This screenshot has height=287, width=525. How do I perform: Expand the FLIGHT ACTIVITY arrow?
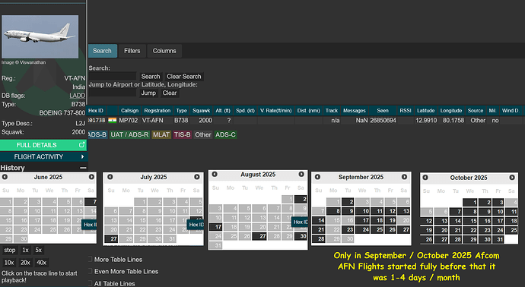pyautogui.click(x=82, y=156)
